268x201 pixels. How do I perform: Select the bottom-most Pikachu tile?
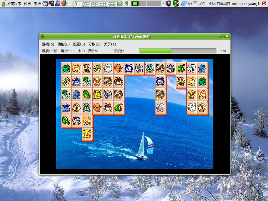tap(87, 134)
